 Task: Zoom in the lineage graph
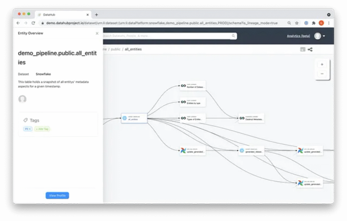(x=322, y=65)
